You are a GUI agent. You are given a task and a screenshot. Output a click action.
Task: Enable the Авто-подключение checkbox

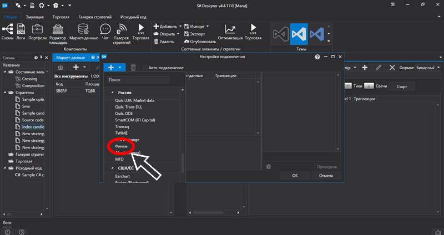[x=145, y=68]
